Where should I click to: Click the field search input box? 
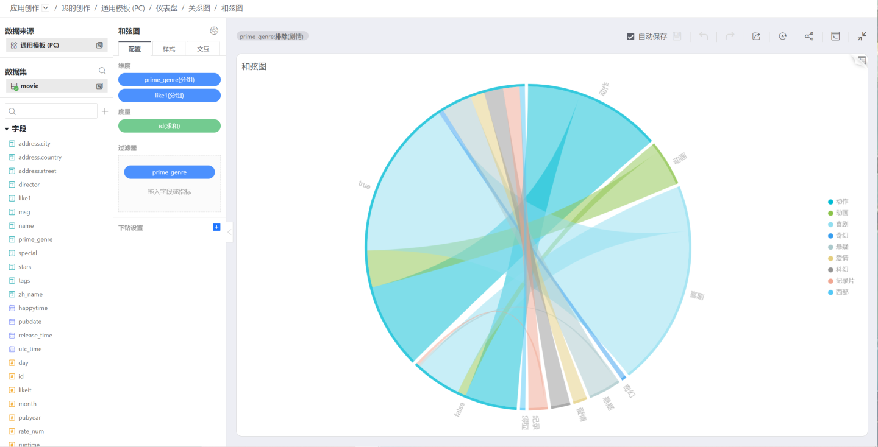click(52, 111)
